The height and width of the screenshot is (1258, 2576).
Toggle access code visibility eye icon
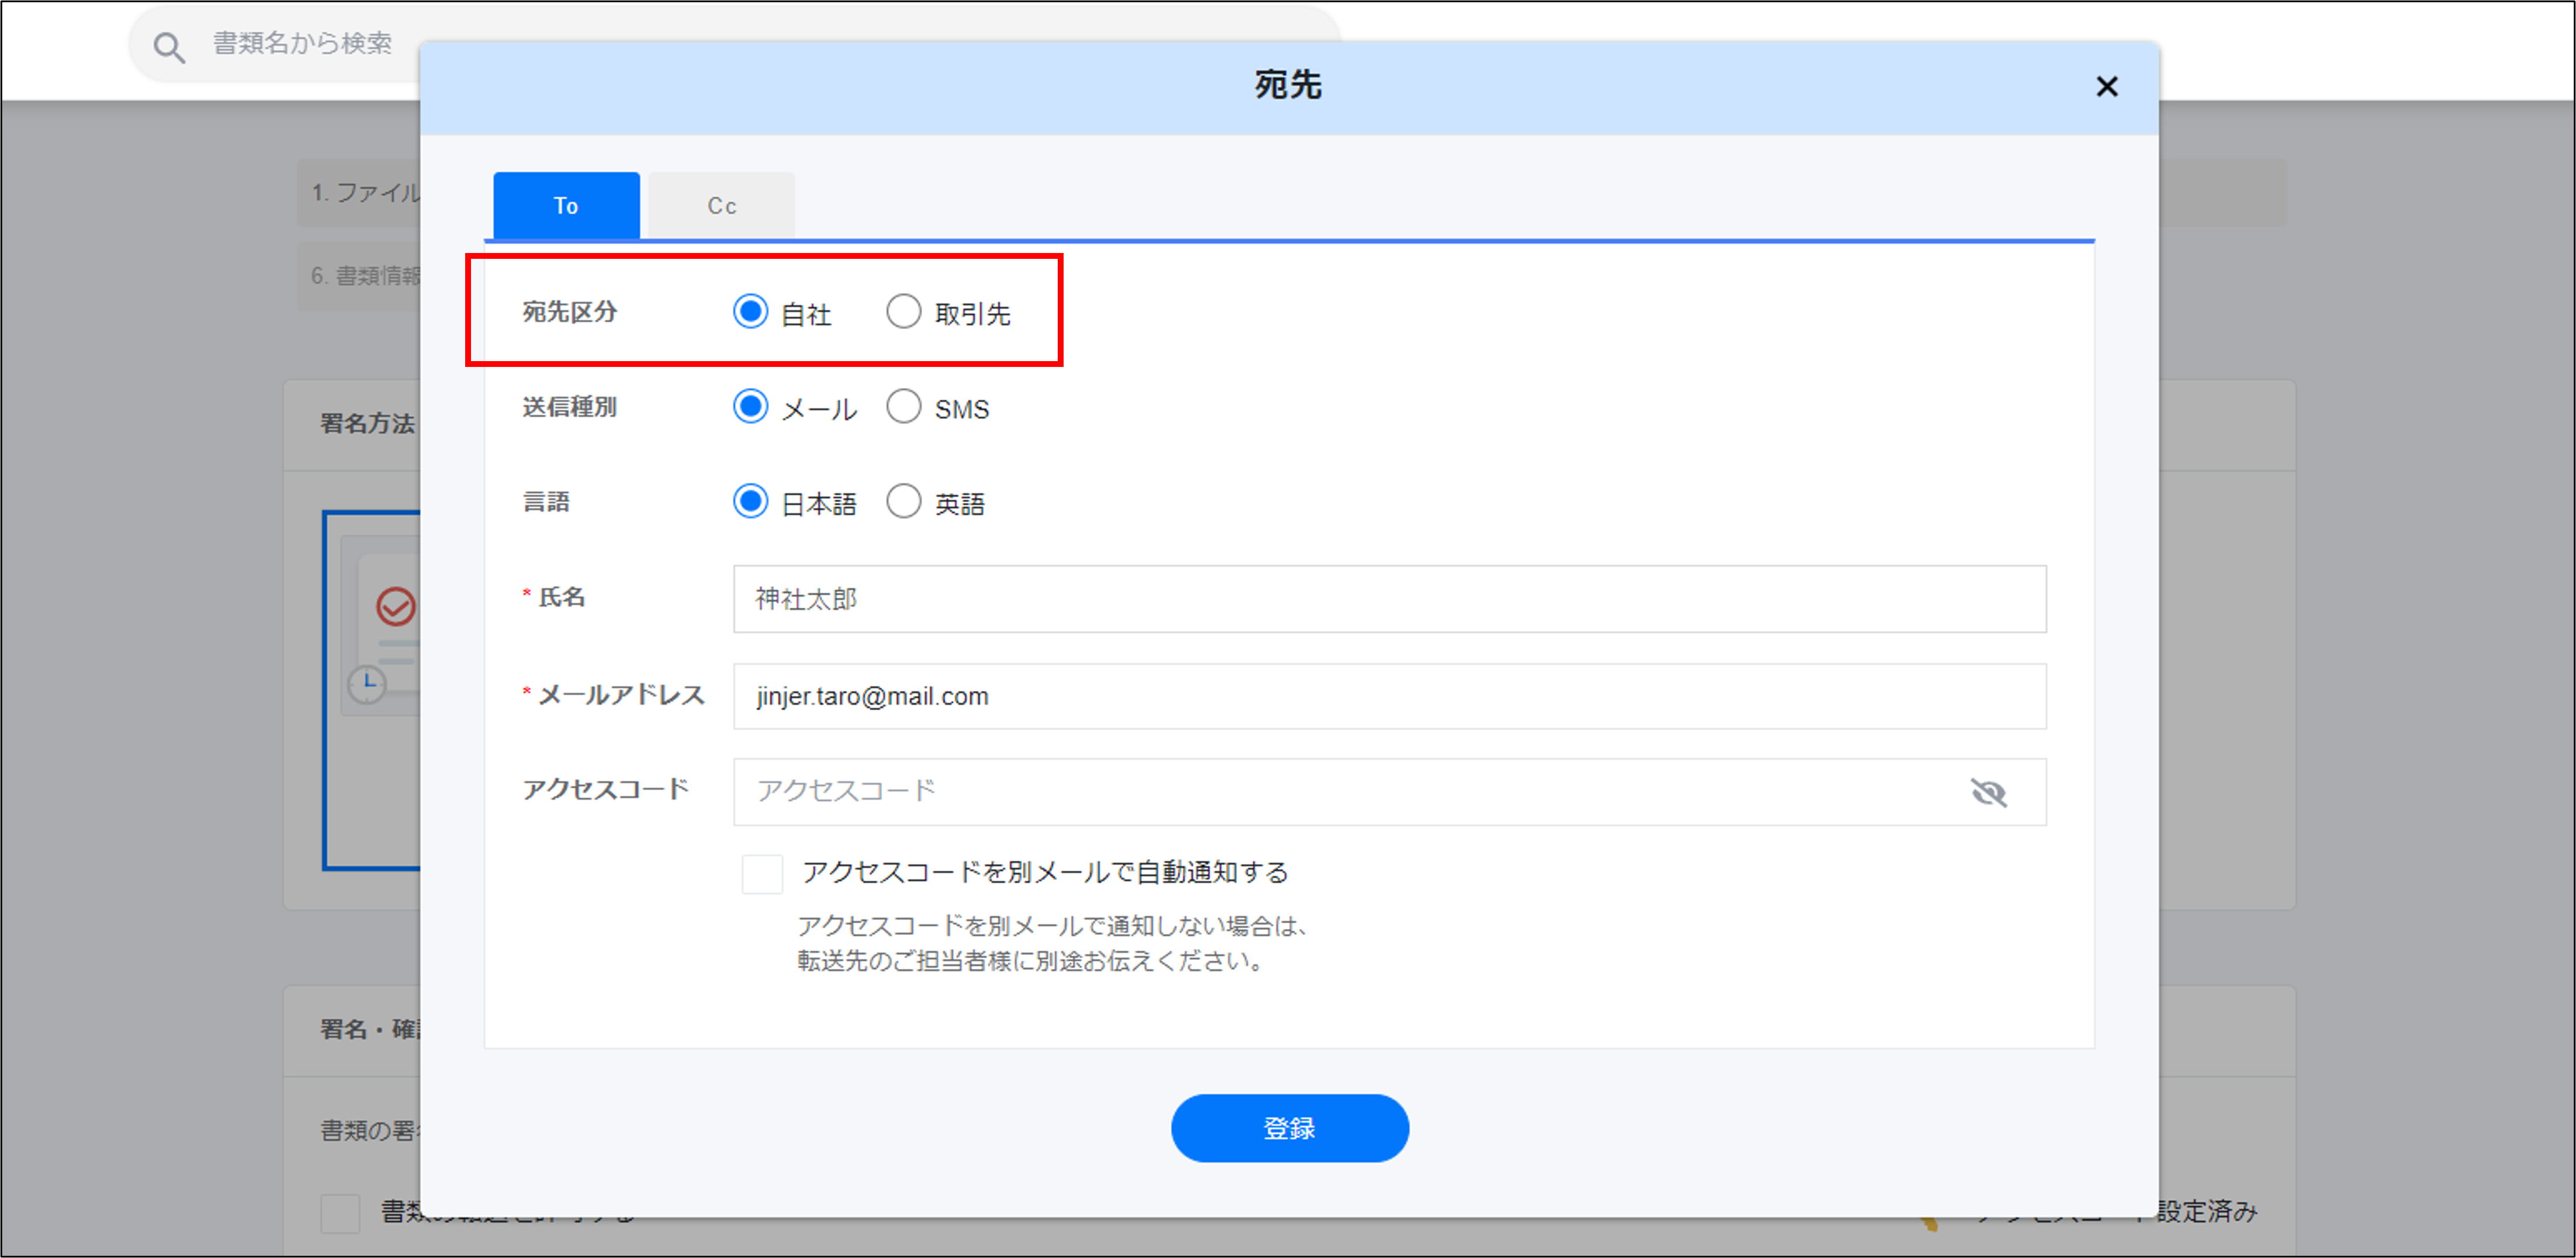(x=1988, y=792)
